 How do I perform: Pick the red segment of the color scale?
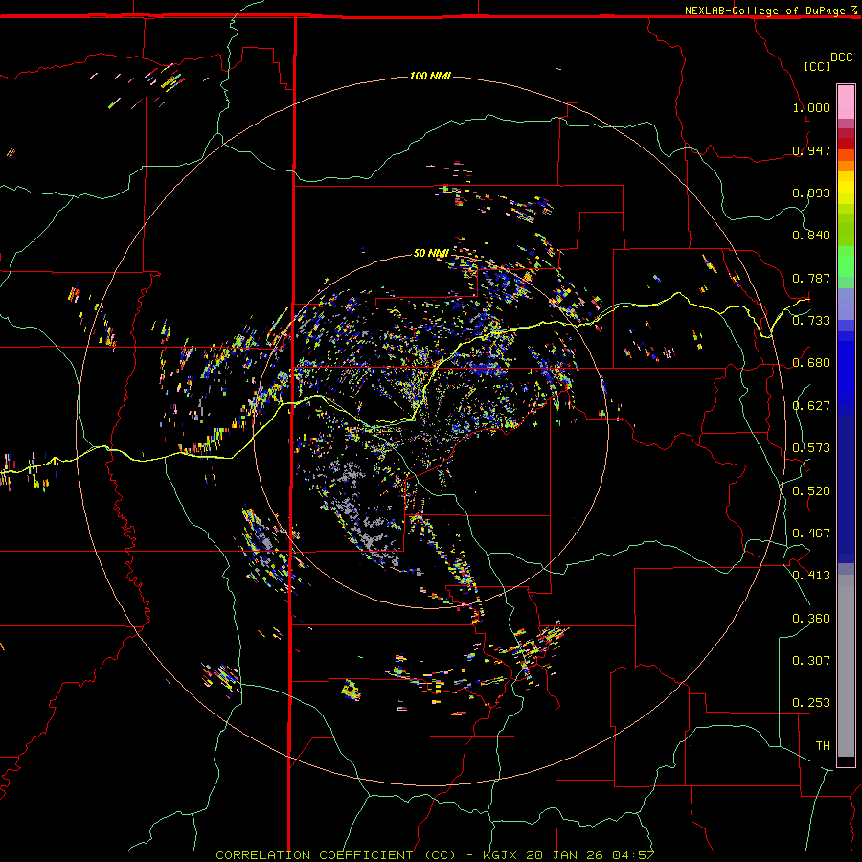click(846, 143)
